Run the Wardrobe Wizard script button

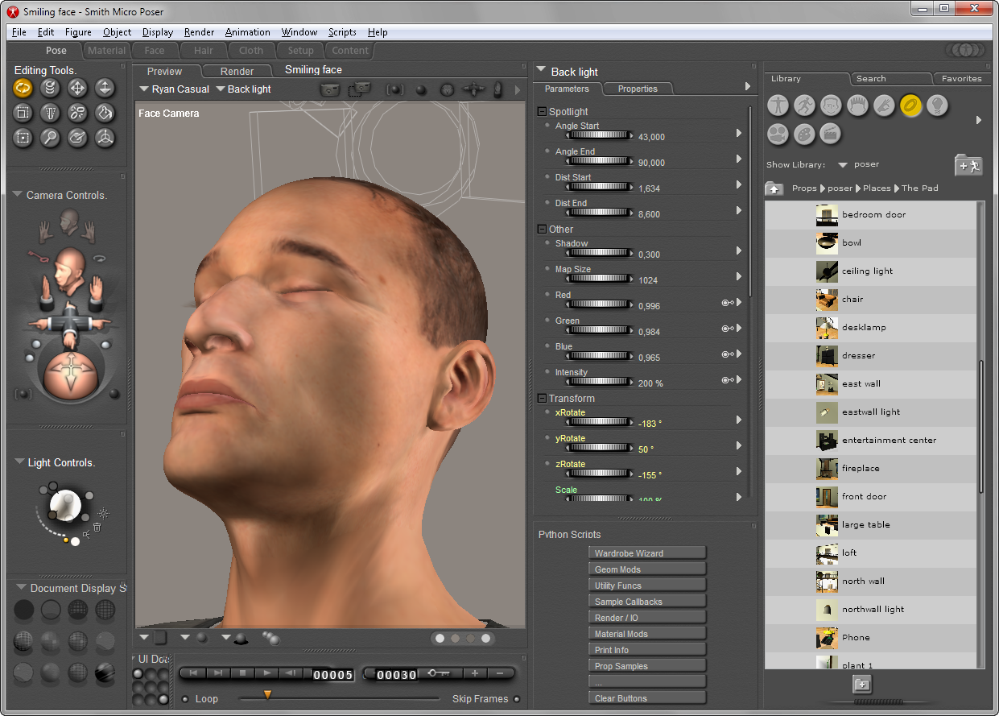click(646, 553)
